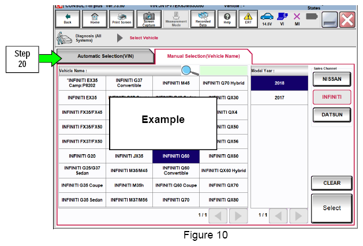Click the Select Vehicle breadcrumb label
The width and height of the screenshot is (363, 246).
[144, 38]
